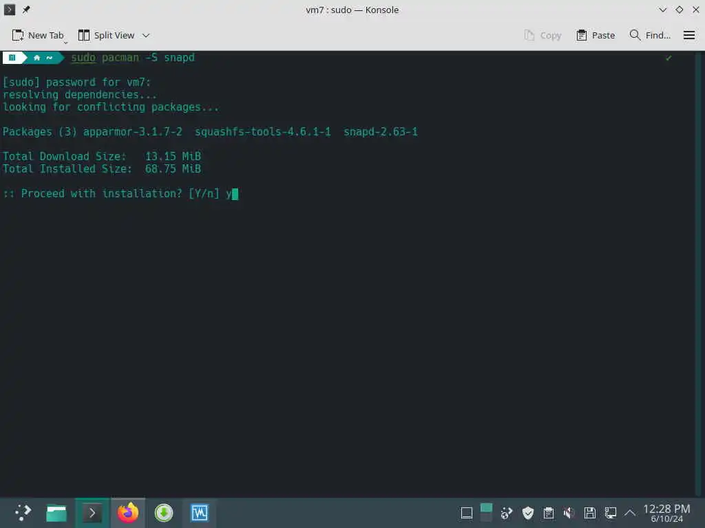Open the hamburger menu
Screen dimensions: 705x528
688,36
